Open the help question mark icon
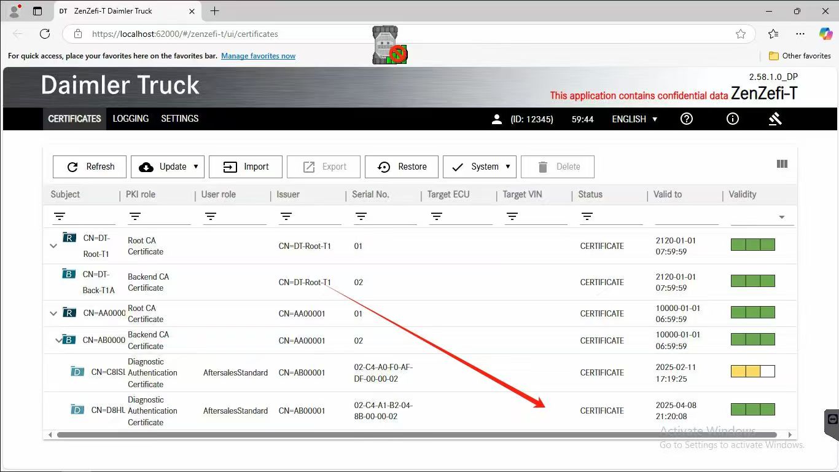This screenshot has height=472, width=839. coord(687,119)
